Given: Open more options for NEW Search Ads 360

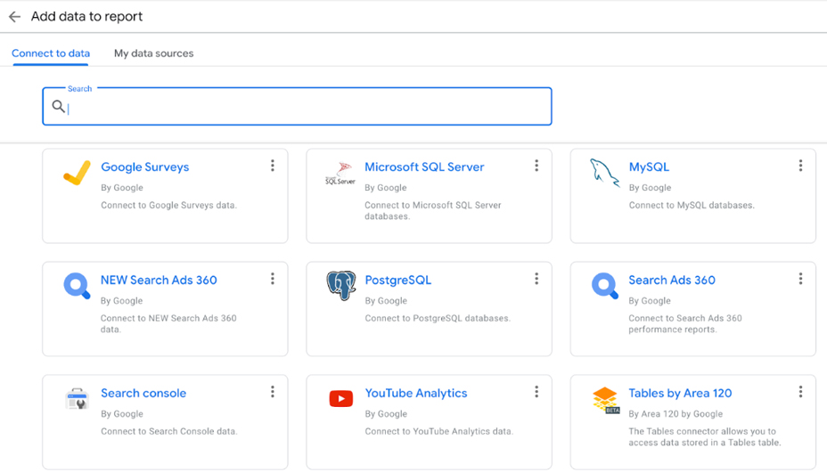Looking at the screenshot, I should pyautogui.click(x=273, y=279).
